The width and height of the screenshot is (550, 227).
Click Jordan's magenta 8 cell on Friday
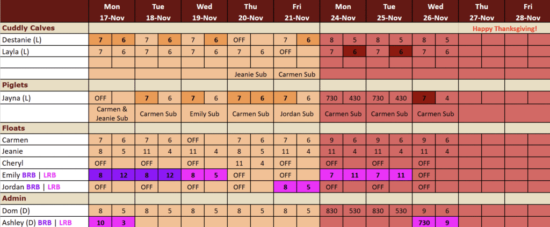coord(285,187)
